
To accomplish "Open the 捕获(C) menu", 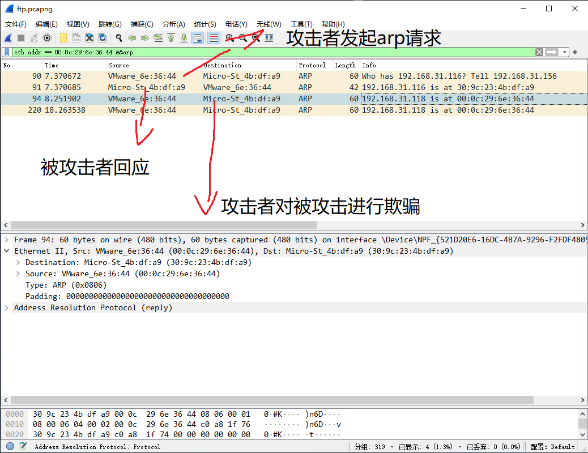I will pos(142,24).
